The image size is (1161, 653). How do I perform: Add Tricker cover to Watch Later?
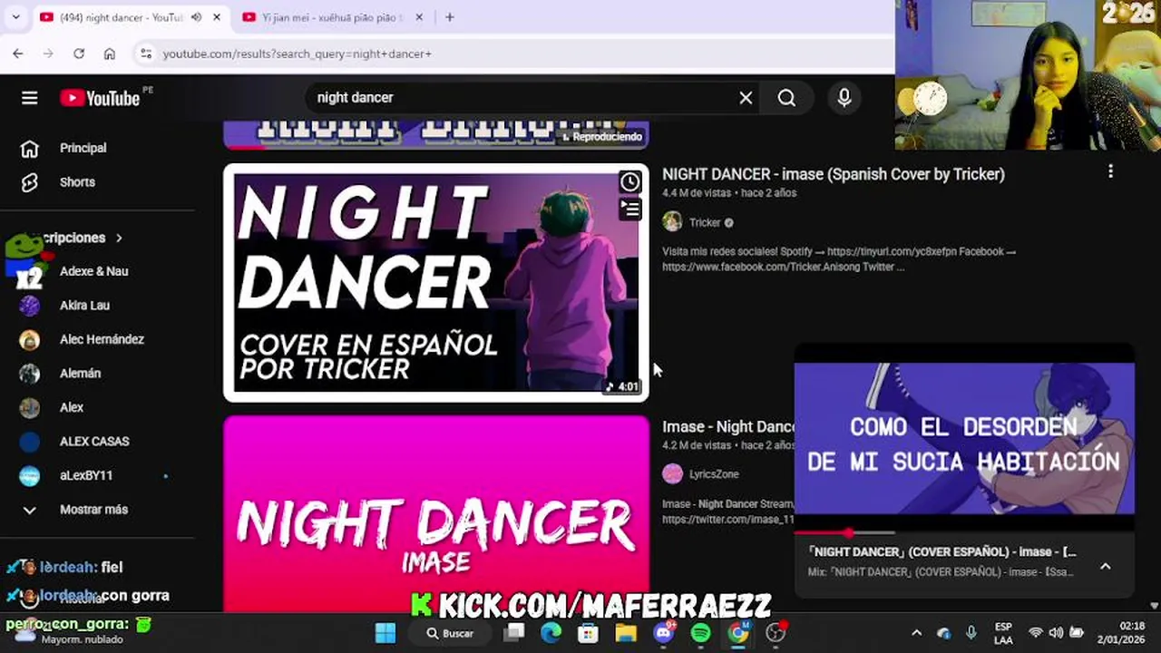(x=629, y=182)
